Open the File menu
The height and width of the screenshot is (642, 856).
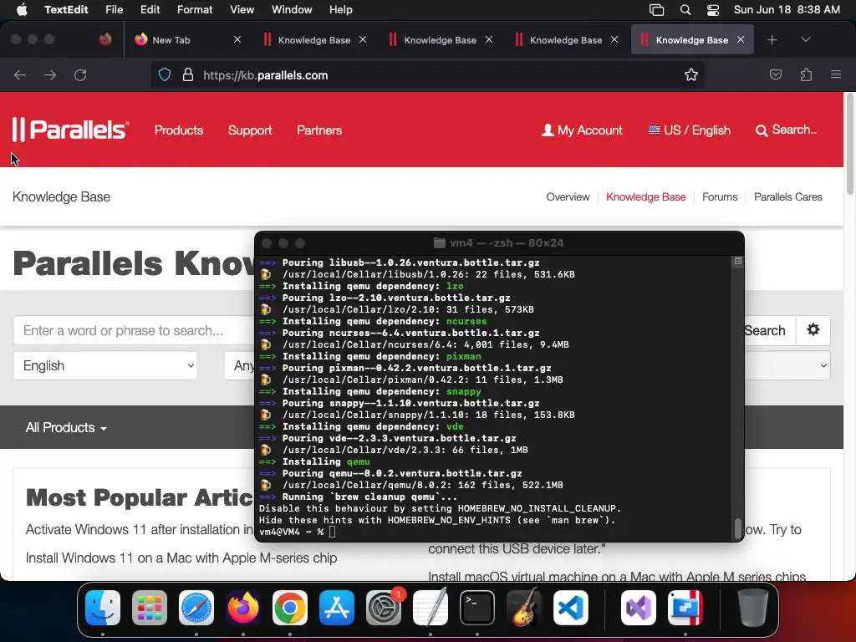point(114,10)
